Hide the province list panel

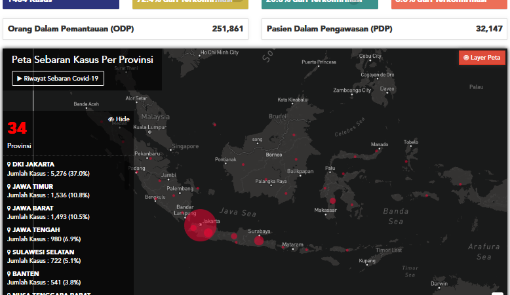(119, 119)
